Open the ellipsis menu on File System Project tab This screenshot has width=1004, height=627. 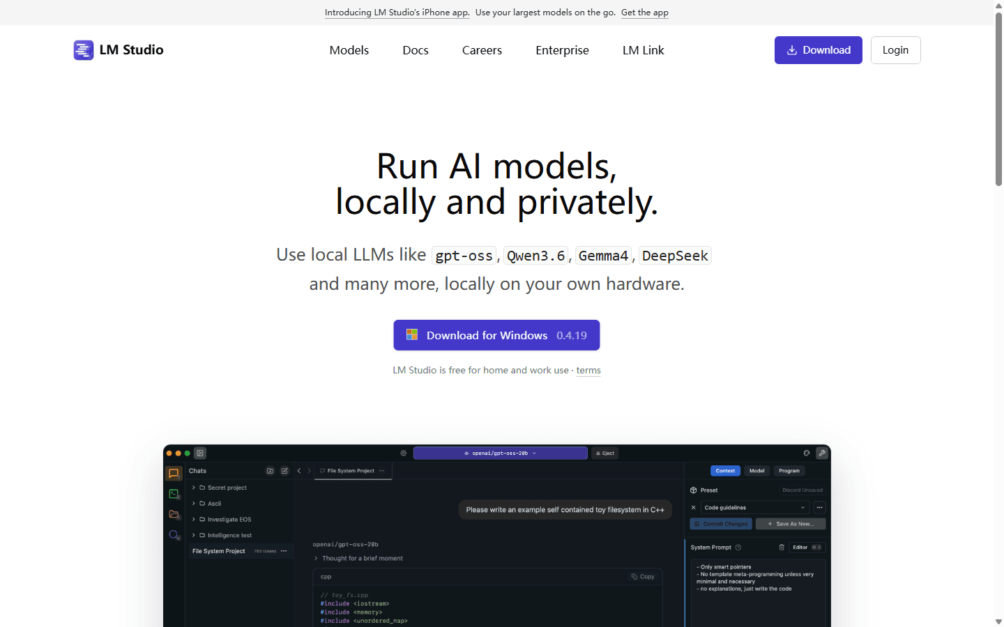(381, 471)
